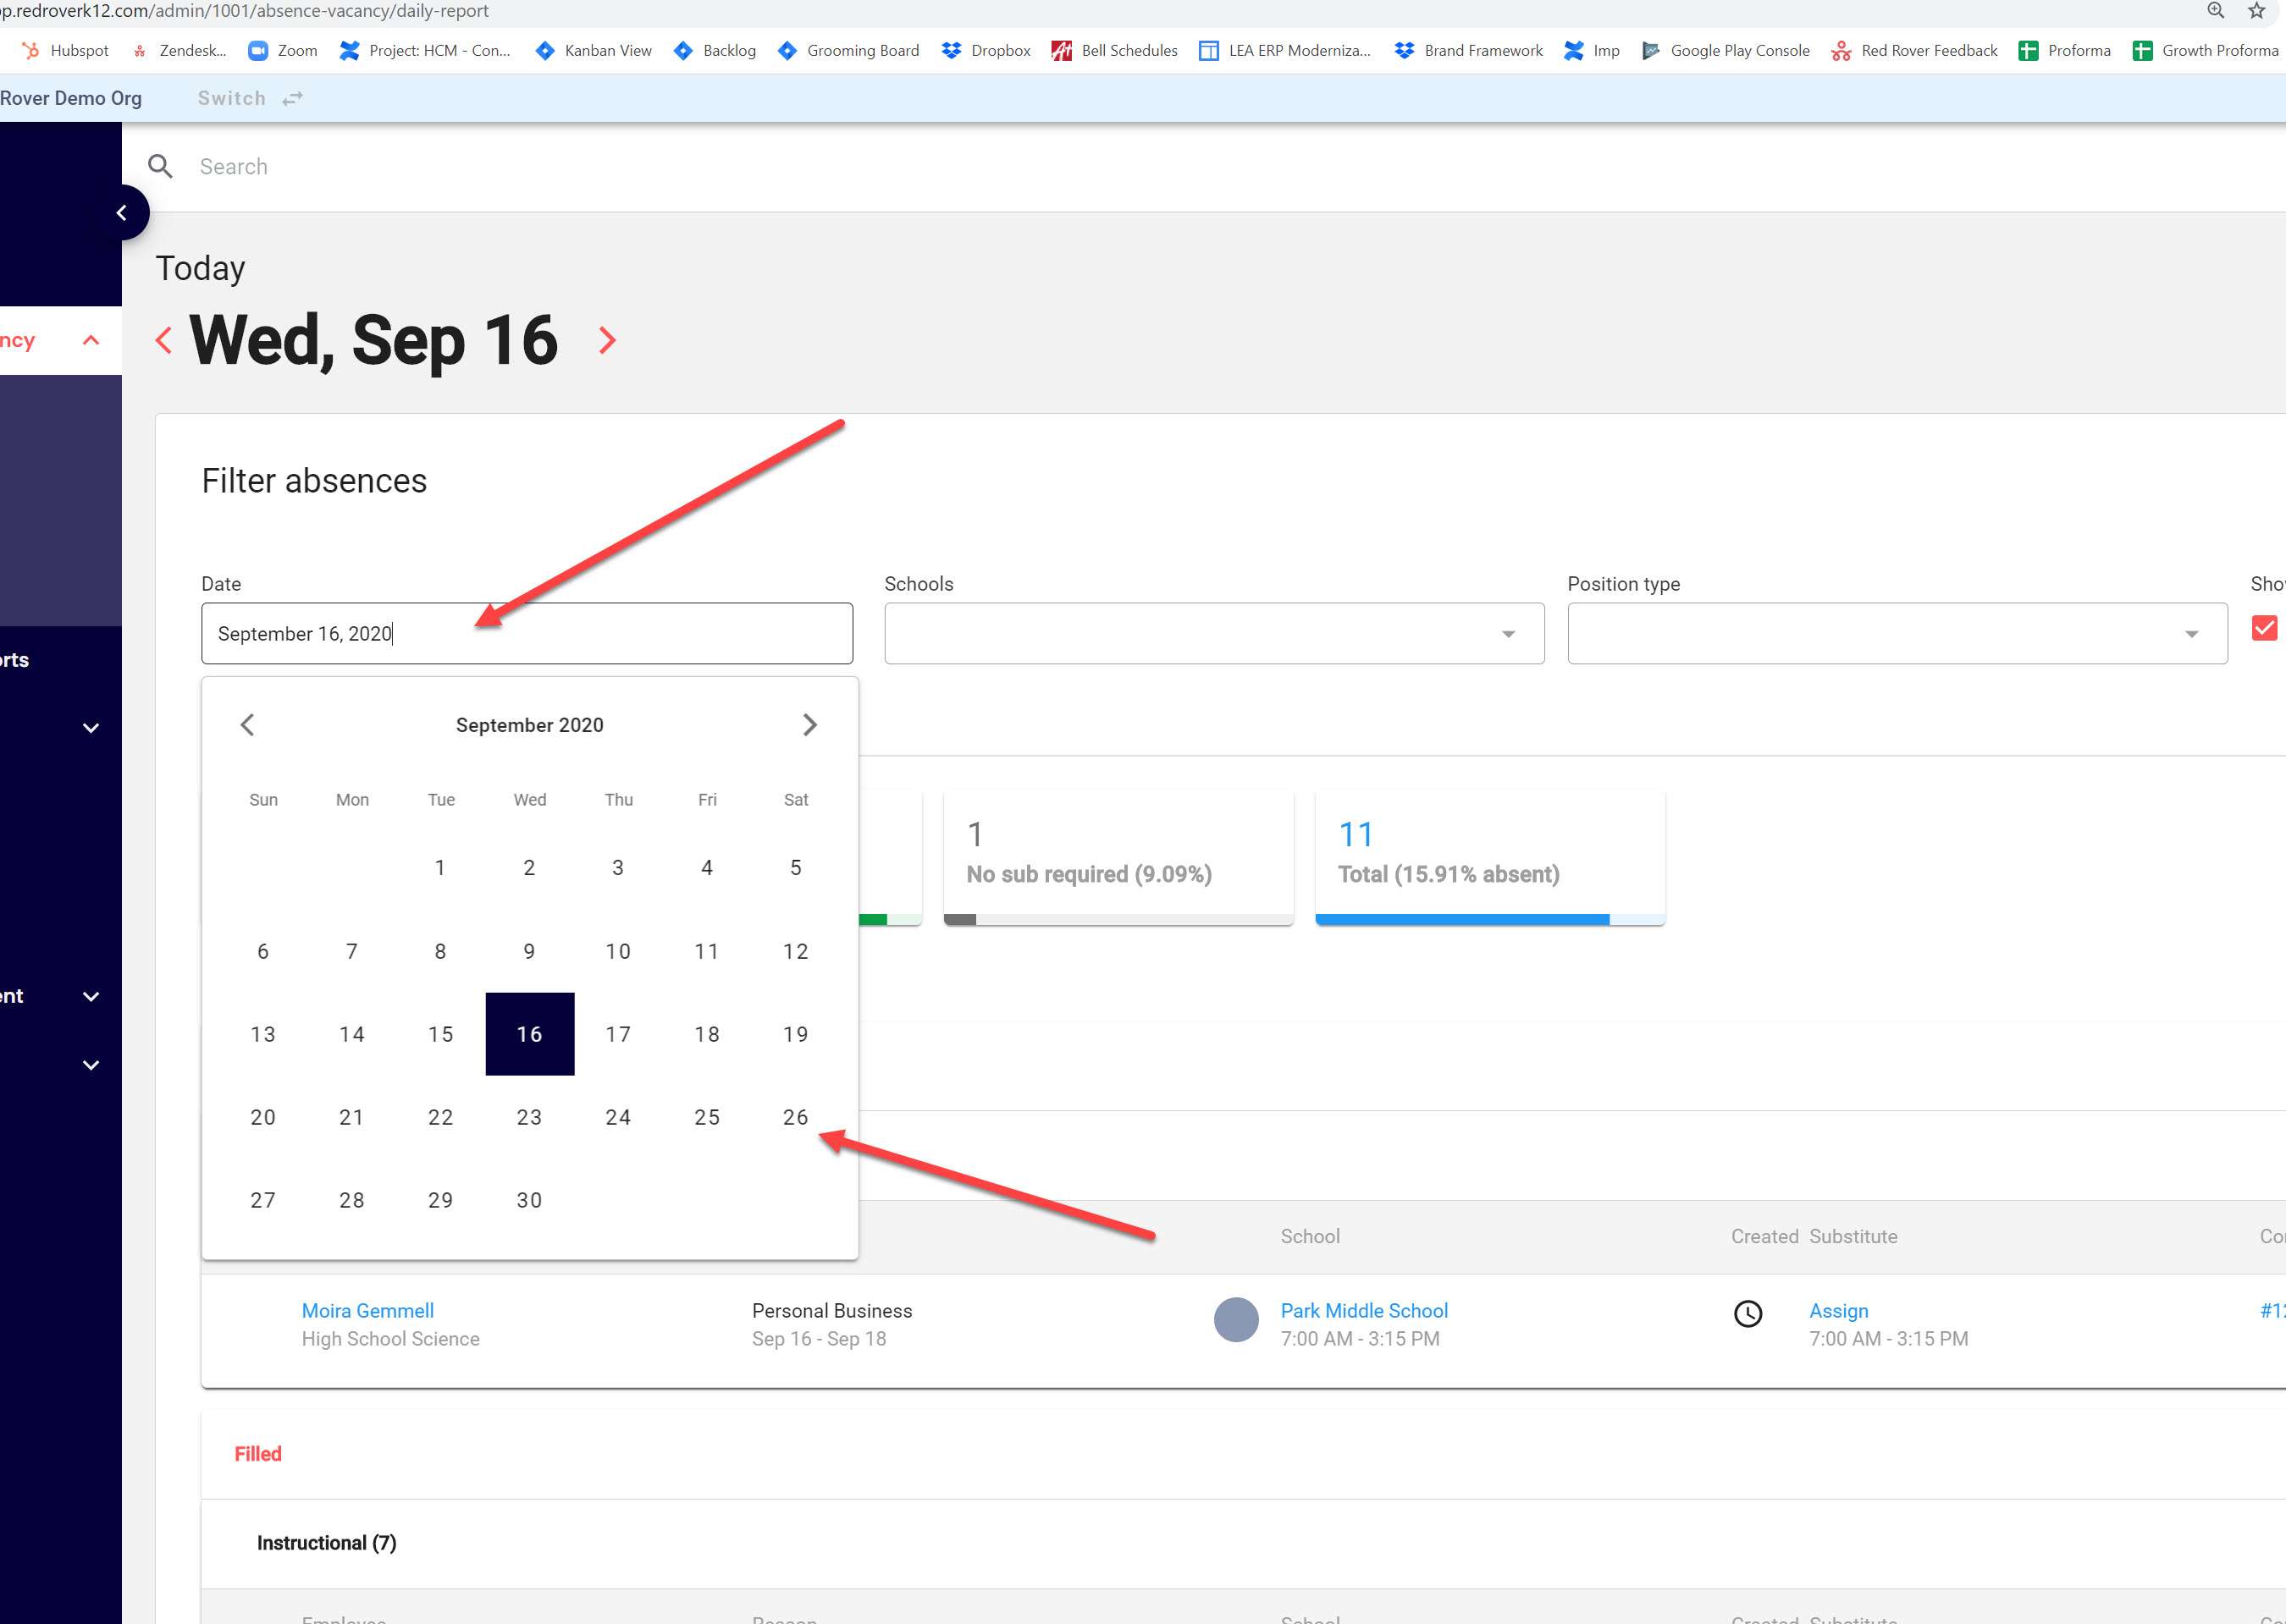
Task: Open the Red Rover Feedback bookmark
Action: [1913, 50]
